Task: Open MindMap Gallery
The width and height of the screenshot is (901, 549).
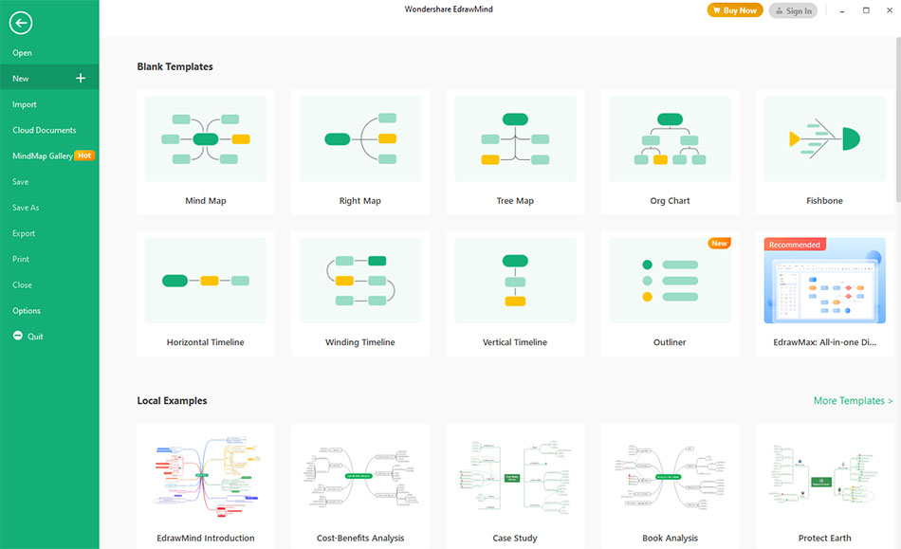Action: pos(43,156)
